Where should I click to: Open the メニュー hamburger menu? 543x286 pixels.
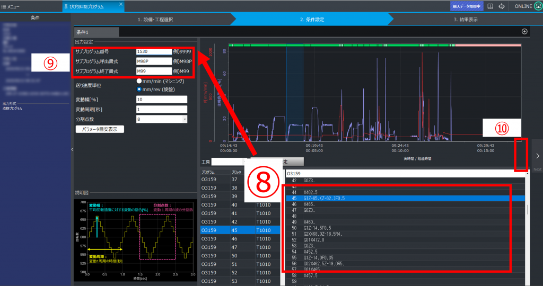(x=11, y=6)
